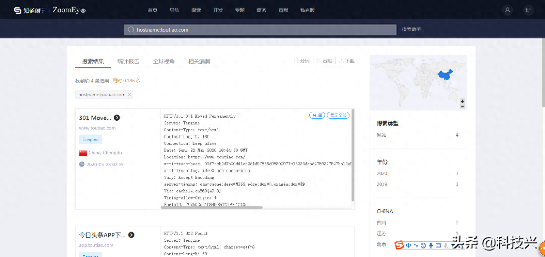Click the 'Location: https://www.toutiao.com/' line

204,157
